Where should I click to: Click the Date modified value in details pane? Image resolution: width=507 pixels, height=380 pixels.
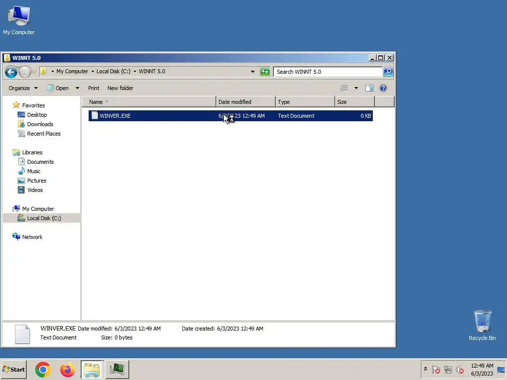click(138, 329)
